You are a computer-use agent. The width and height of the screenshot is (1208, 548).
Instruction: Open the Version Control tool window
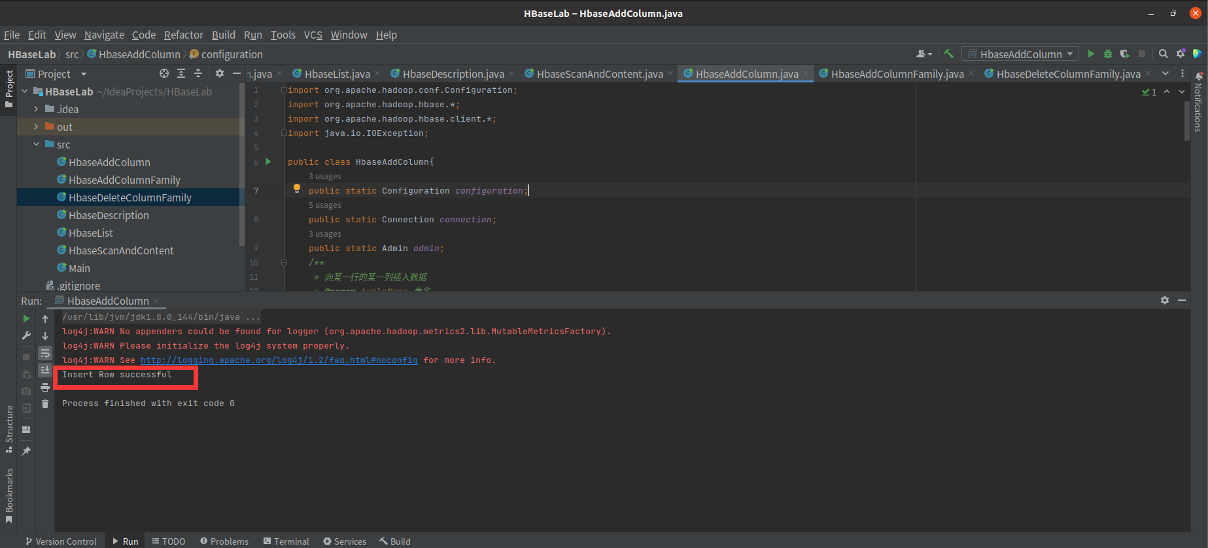tap(61, 541)
